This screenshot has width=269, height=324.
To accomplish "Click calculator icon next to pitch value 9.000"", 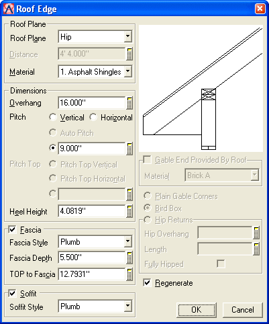I will [129, 149].
